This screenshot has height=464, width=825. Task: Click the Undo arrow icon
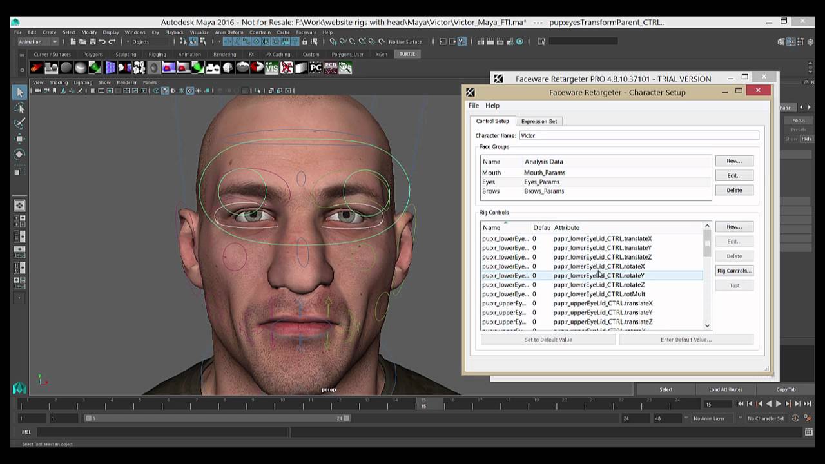pos(101,41)
